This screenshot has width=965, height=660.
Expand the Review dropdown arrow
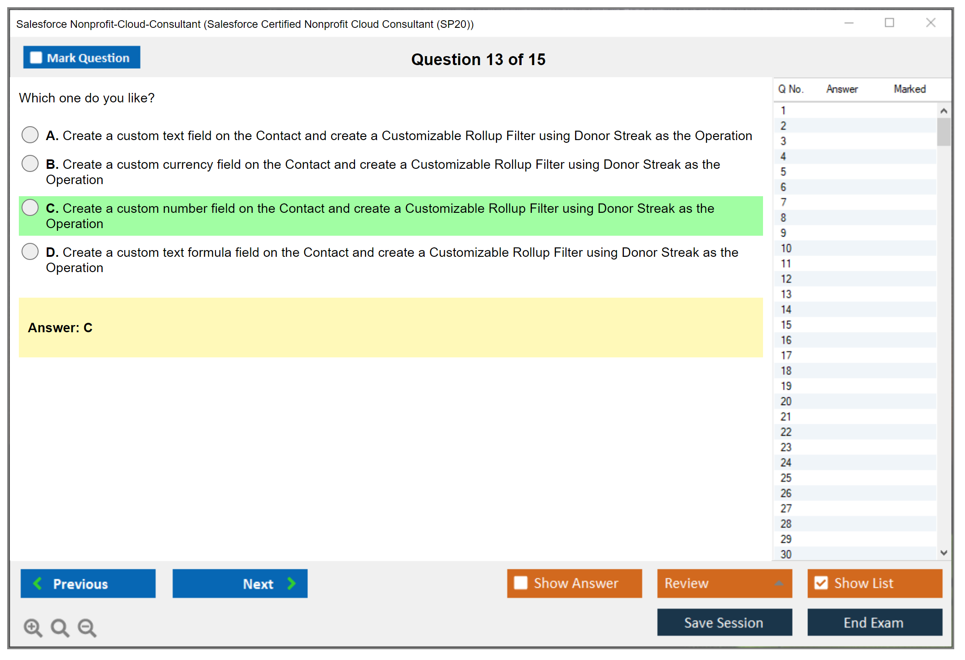(779, 583)
